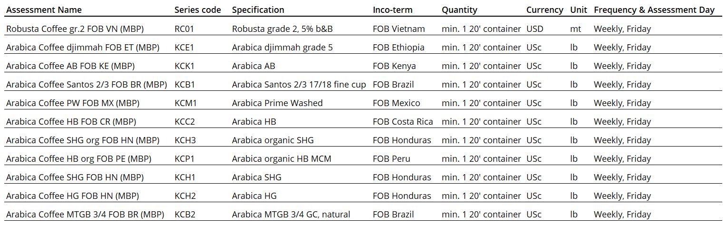Click Arabica Coffee AB FOB KE entry

tap(70, 66)
